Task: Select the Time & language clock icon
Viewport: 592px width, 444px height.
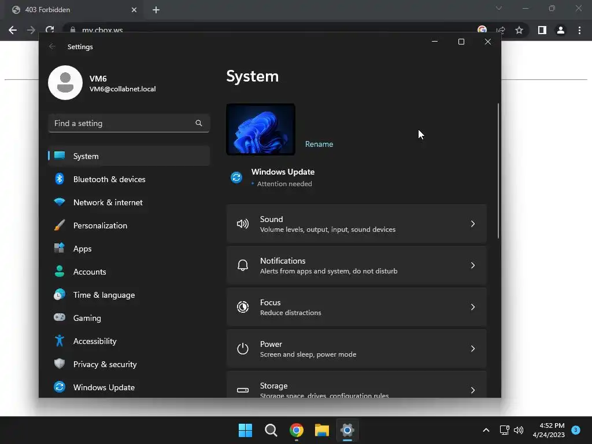Action: click(x=60, y=294)
